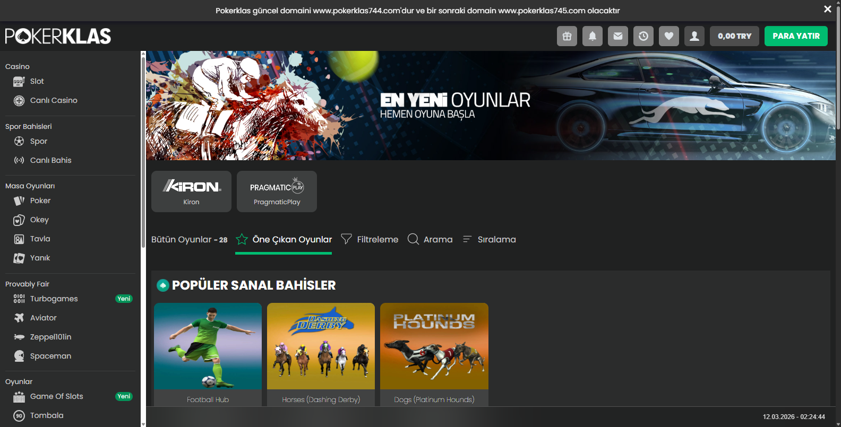Click the Filtreleme funnel icon
This screenshot has width=841, height=427.
click(x=346, y=239)
